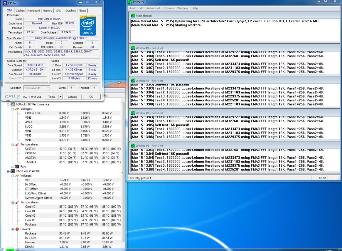Click the Main thread window icon
Screen dimensions: 342x251
pyautogui.click(x=133, y=16)
